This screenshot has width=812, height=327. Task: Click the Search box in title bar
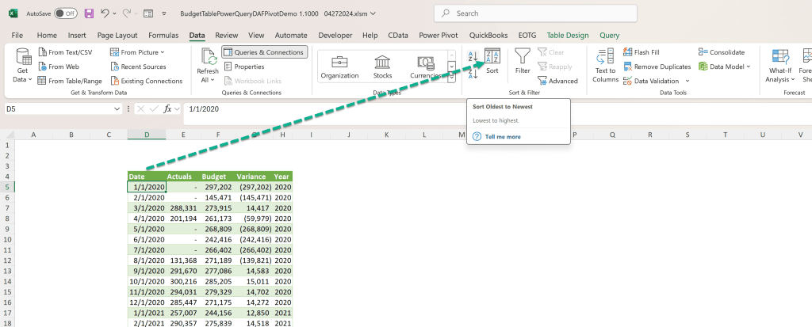(x=535, y=13)
